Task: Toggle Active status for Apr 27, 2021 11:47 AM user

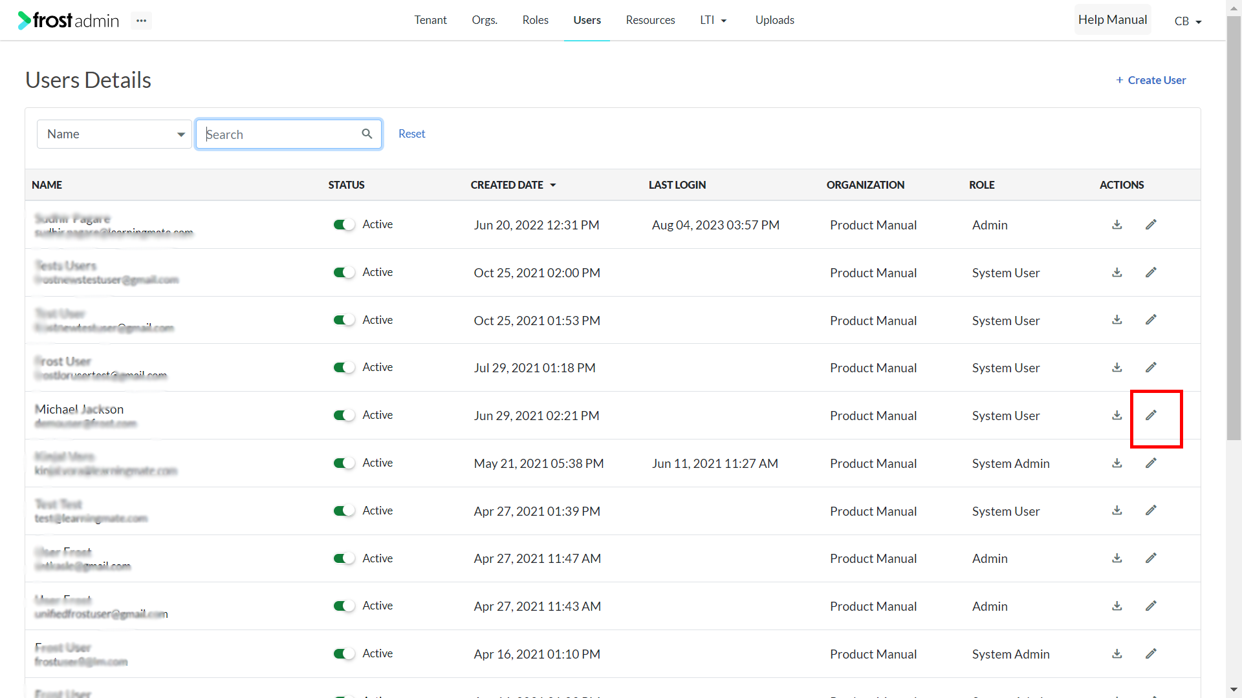Action: click(344, 558)
